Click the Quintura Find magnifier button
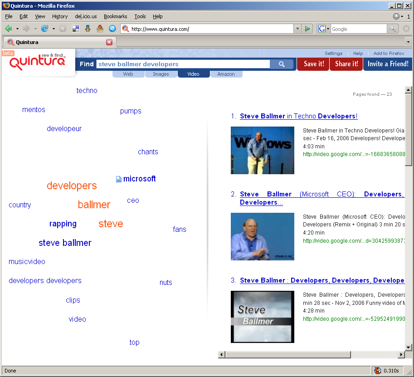The width and height of the screenshot is (414, 377). [x=282, y=64]
